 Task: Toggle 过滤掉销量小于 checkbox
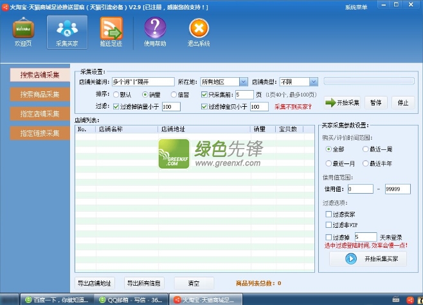[116, 107]
